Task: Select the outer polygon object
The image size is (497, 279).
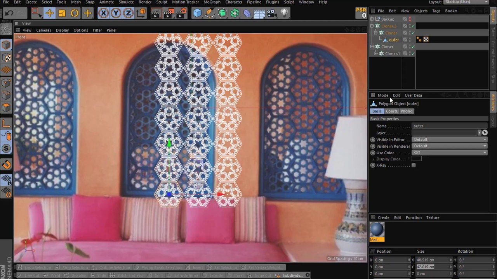Action: point(394,40)
